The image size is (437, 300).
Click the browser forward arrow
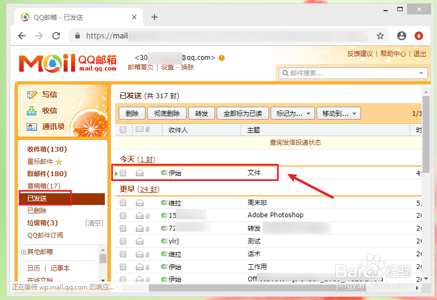pyautogui.click(x=39, y=36)
